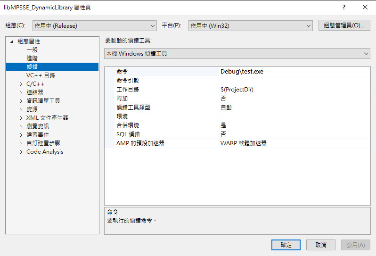Click the 組態管理員(O)... button

pyautogui.click(x=344, y=25)
